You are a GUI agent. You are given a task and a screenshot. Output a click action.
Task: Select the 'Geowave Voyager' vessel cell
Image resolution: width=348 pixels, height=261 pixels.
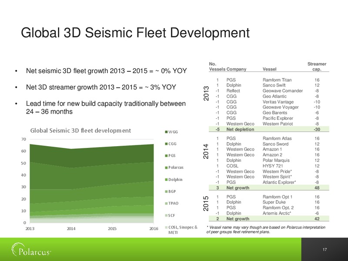(x=281, y=107)
